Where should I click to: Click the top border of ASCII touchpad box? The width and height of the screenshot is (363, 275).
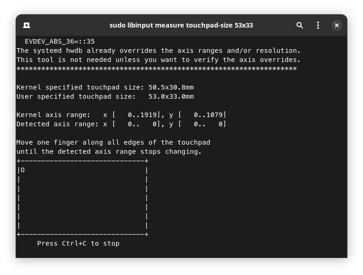pyautogui.click(x=82, y=161)
